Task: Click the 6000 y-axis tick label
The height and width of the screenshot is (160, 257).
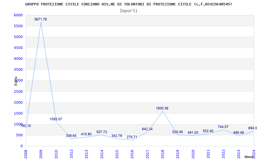Action: [x=18, y=15]
